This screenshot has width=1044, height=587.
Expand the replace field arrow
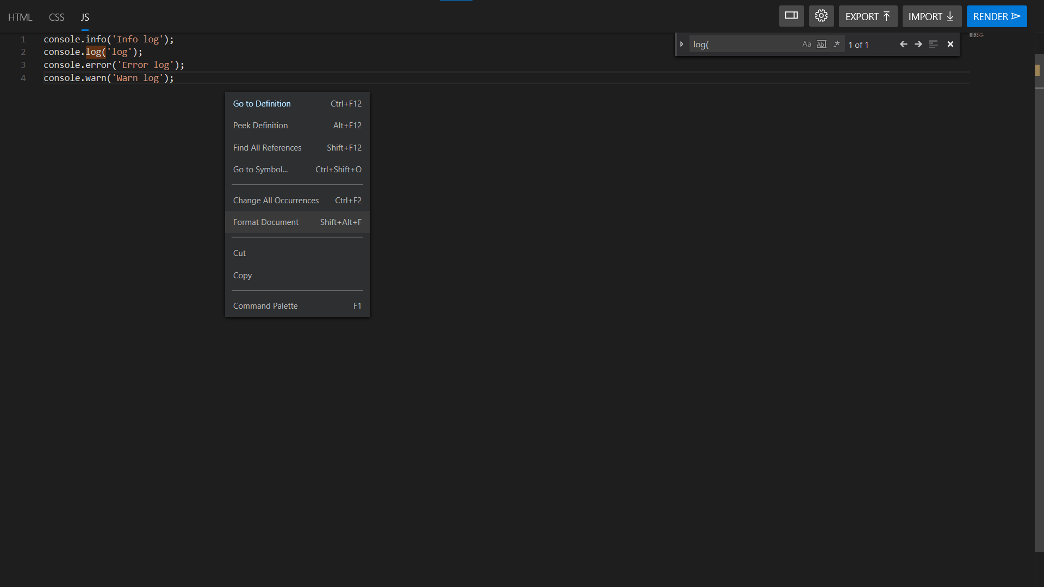click(681, 44)
